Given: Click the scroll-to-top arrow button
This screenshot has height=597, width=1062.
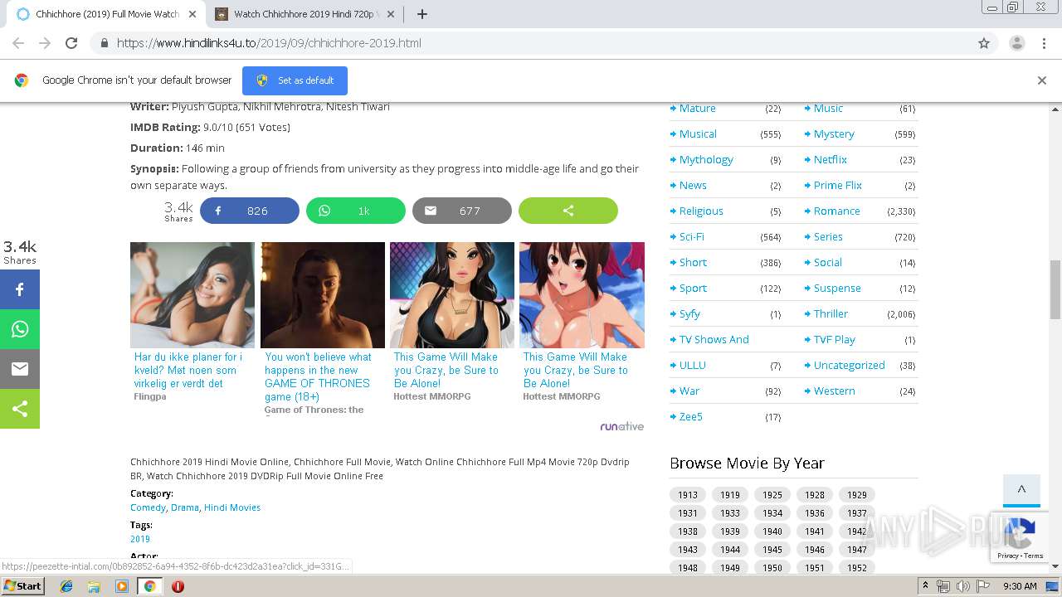Looking at the screenshot, I should [1021, 490].
